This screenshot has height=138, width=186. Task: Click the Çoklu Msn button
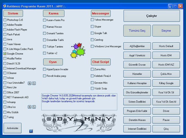166,74
